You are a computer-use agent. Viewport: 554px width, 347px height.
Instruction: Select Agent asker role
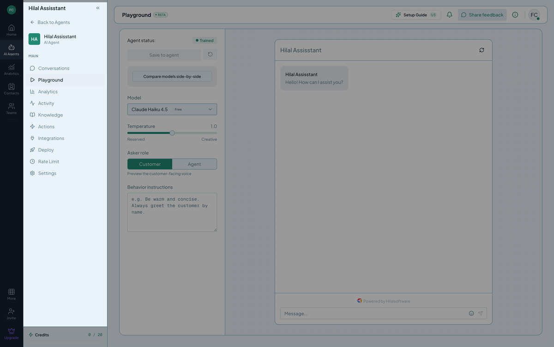click(x=194, y=164)
